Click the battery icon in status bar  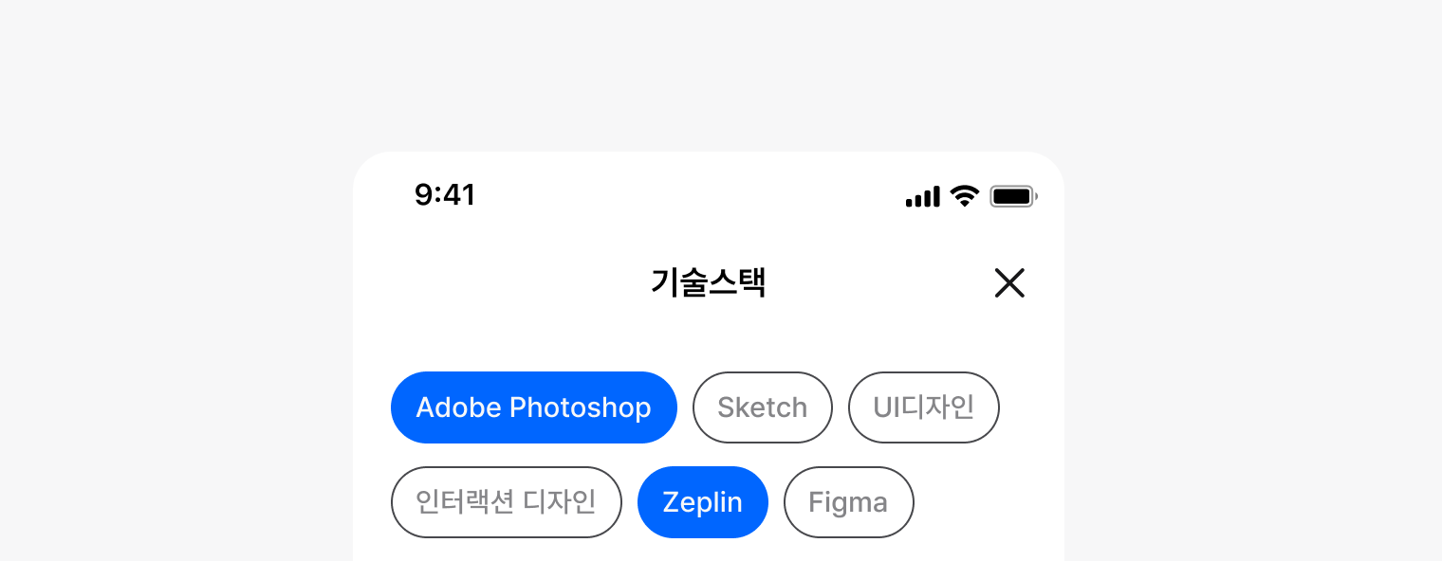pyautogui.click(x=1013, y=196)
